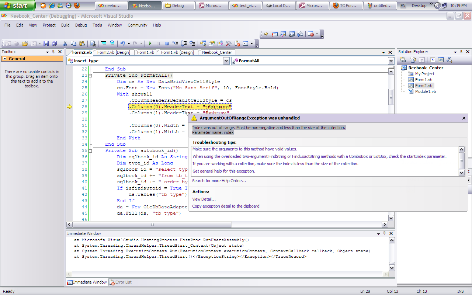The height and width of the screenshot is (295, 472).
Task: Undo the last action
Action: tap(123, 44)
